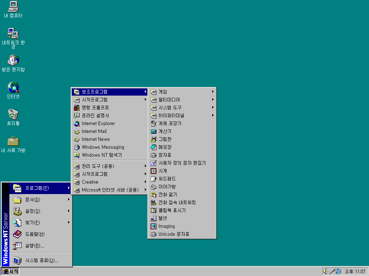Select the highlighted 보조프로그램 menu entry
The image size is (369, 276).
[x=110, y=92]
